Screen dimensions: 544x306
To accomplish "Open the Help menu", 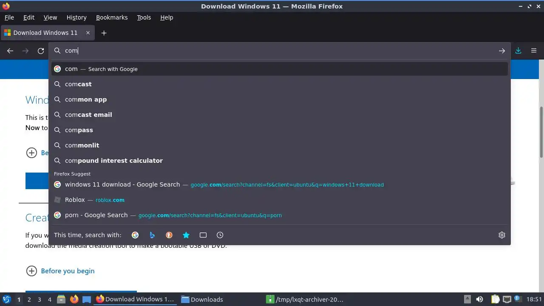I will 167,17.
